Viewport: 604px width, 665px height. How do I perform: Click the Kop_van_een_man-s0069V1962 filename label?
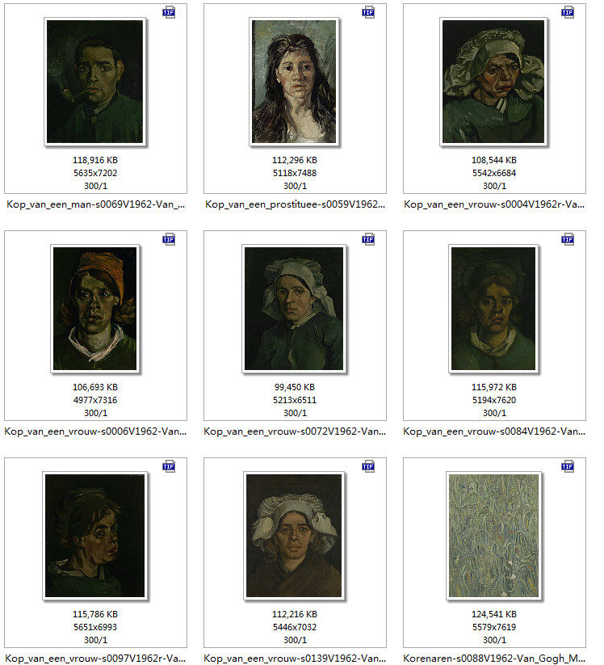(96, 204)
